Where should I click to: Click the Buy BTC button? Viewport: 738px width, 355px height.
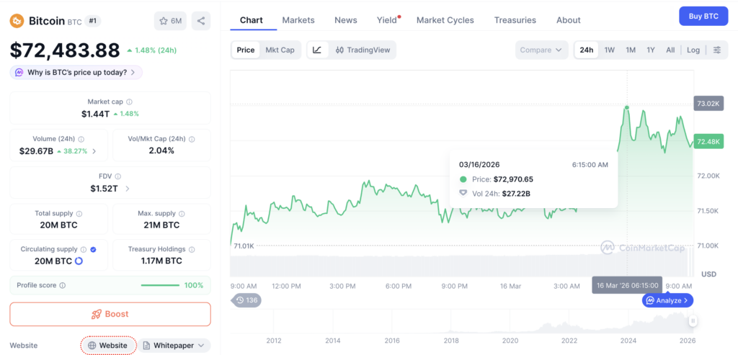(x=703, y=16)
